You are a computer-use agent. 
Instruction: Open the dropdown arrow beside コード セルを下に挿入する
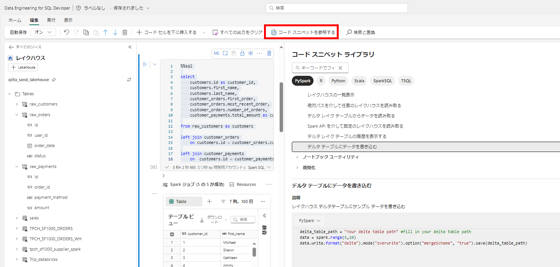point(204,32)
